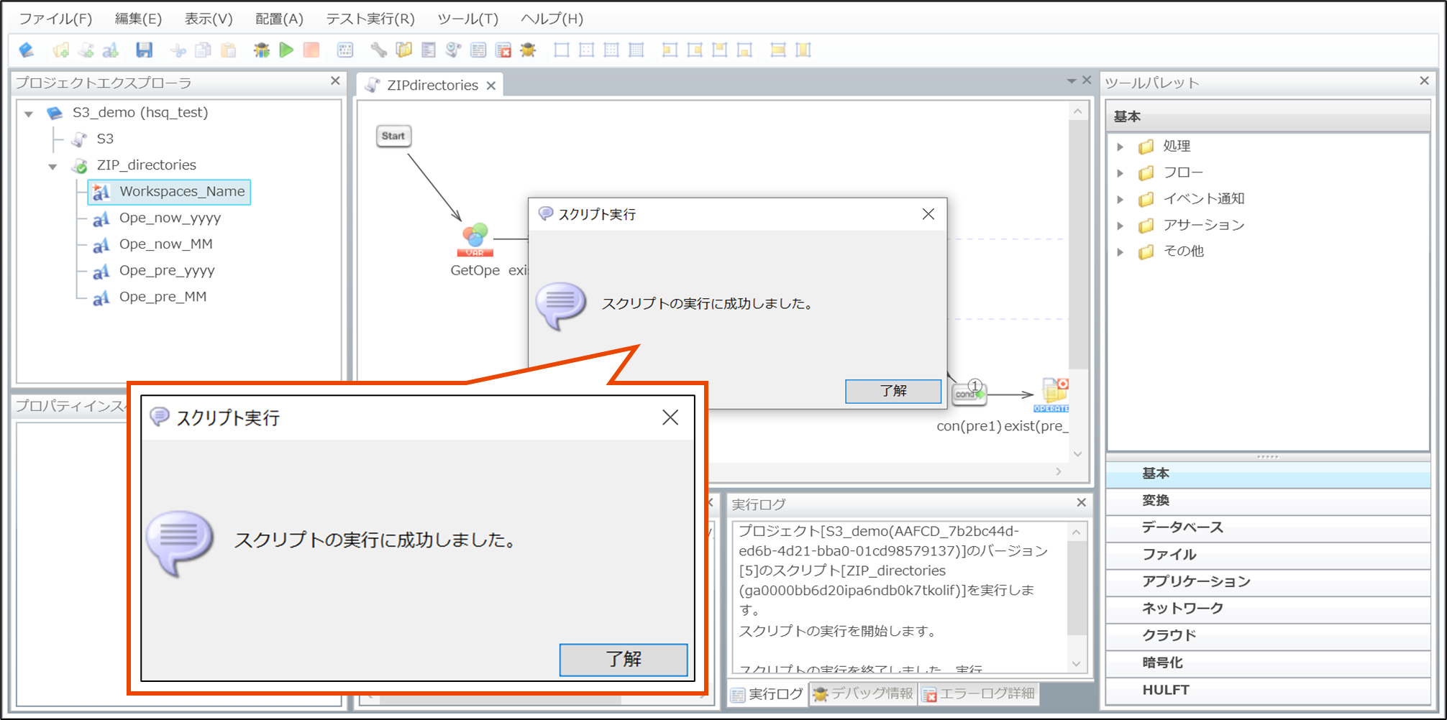Click the no-grid square icon in toolbar
This screenshot has height=720, width=1447.
[562, 50]
